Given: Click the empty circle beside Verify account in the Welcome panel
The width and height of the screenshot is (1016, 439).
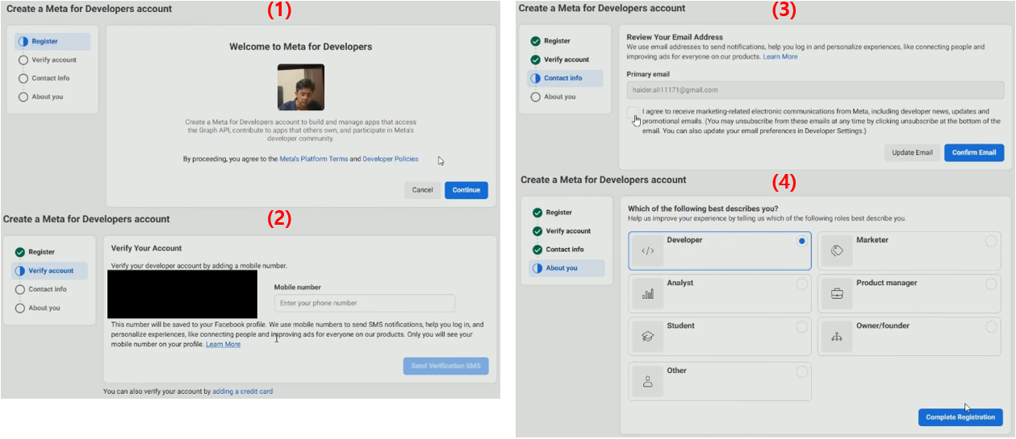Looking at the screenshot, I should tap(23, 60).
